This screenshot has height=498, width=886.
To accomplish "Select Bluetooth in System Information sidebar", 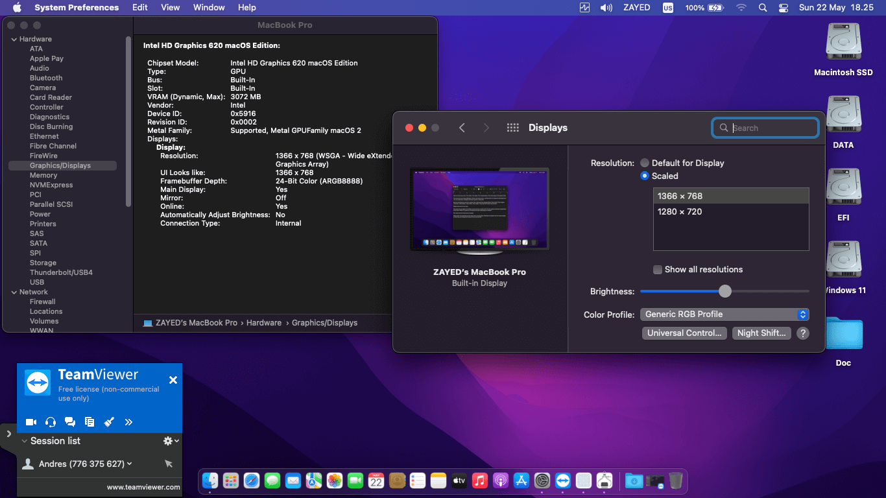I will pos(46,78).
